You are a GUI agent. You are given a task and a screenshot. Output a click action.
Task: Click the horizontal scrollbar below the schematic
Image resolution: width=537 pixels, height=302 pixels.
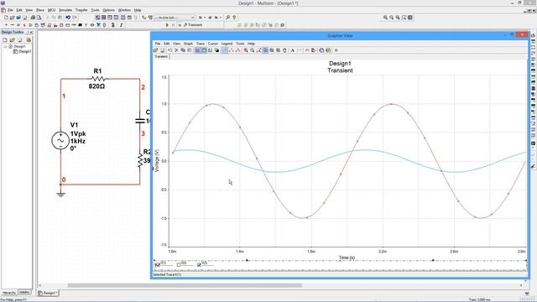(185, 285)
